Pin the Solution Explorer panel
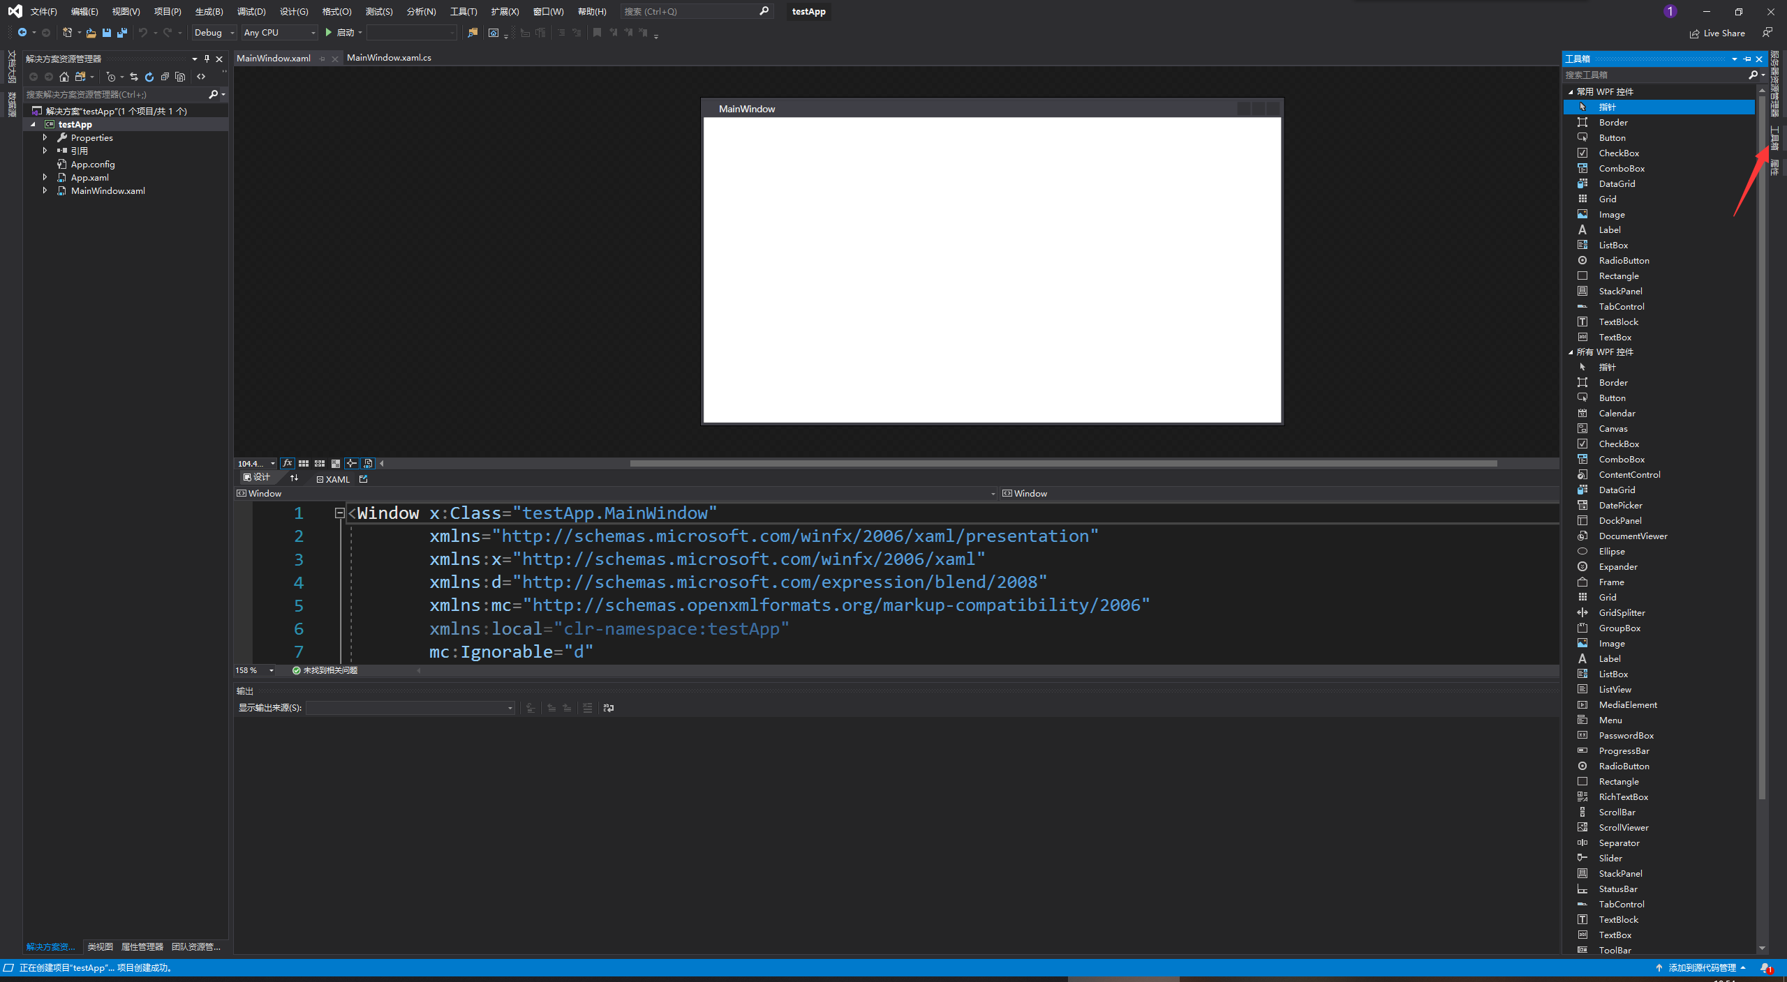 tap(206, 59)
